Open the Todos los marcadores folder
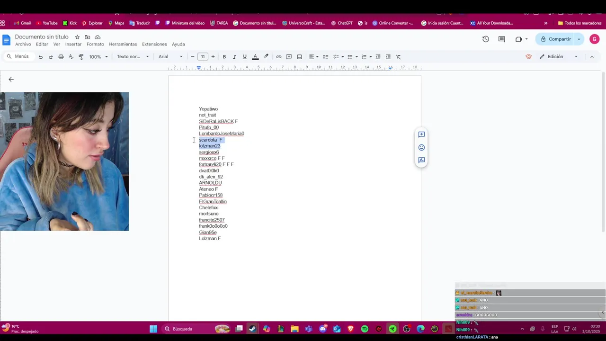The image size is (606, 341). [x=579, y=23]
